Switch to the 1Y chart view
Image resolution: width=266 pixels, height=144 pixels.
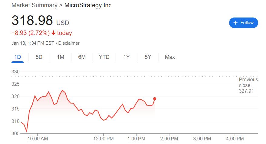[126, 57]
